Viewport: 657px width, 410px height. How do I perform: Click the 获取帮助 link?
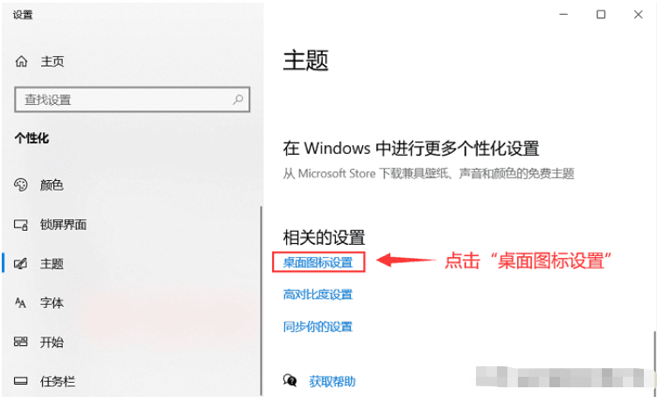point(332,381)
